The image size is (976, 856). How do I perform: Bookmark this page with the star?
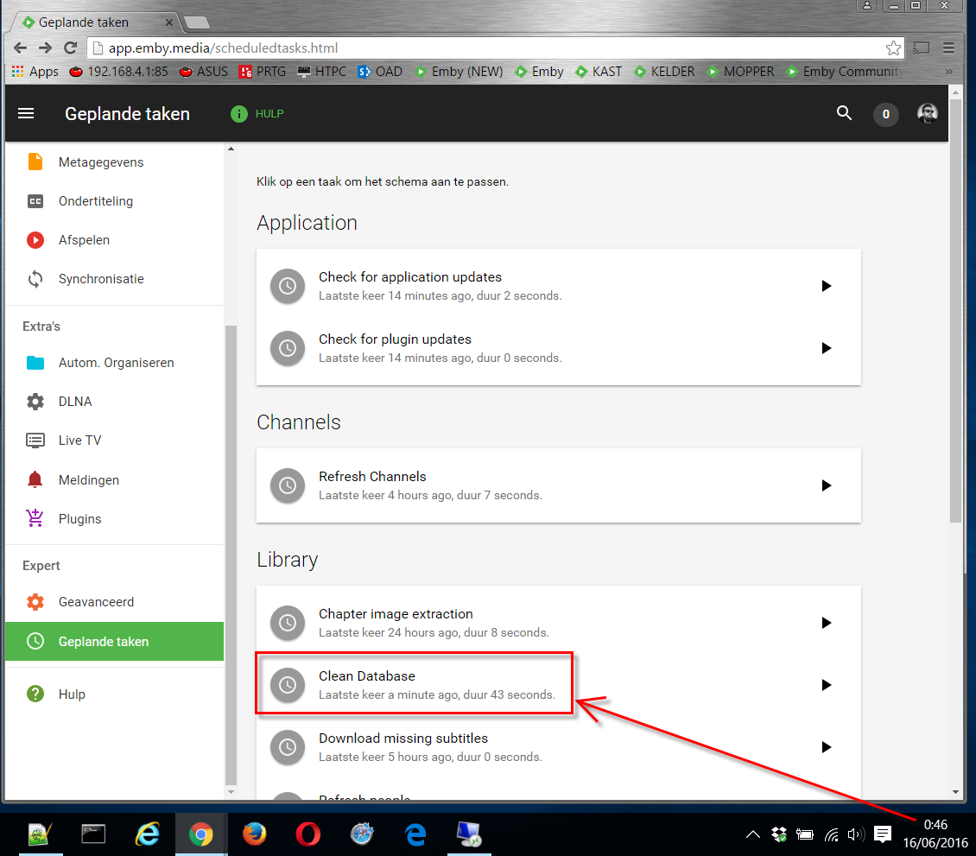[x=893, y=48]
